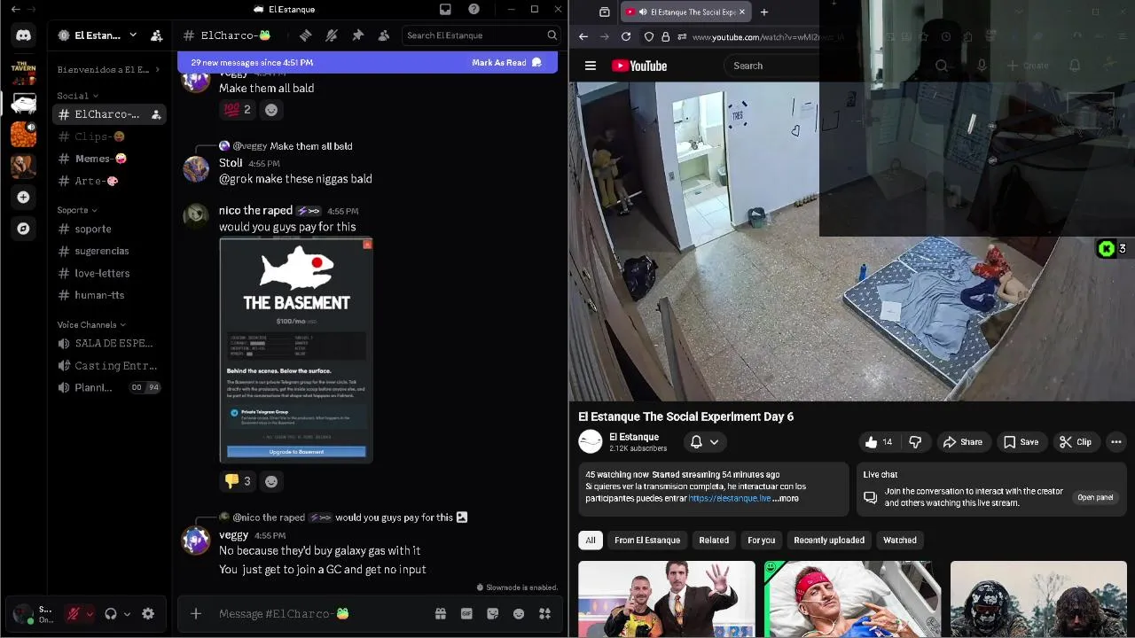Toggle thumbs down reaction with count 3
The height and width of the screenshot is (638, 1135).
237,481
